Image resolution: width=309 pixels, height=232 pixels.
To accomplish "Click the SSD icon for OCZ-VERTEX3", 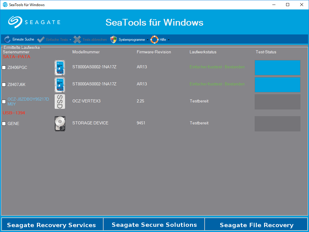I will click(x=60, y=102).
